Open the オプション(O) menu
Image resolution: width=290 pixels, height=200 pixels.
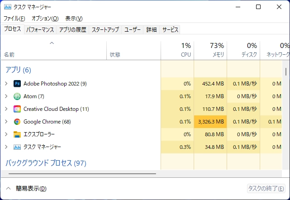pos(45,19)
